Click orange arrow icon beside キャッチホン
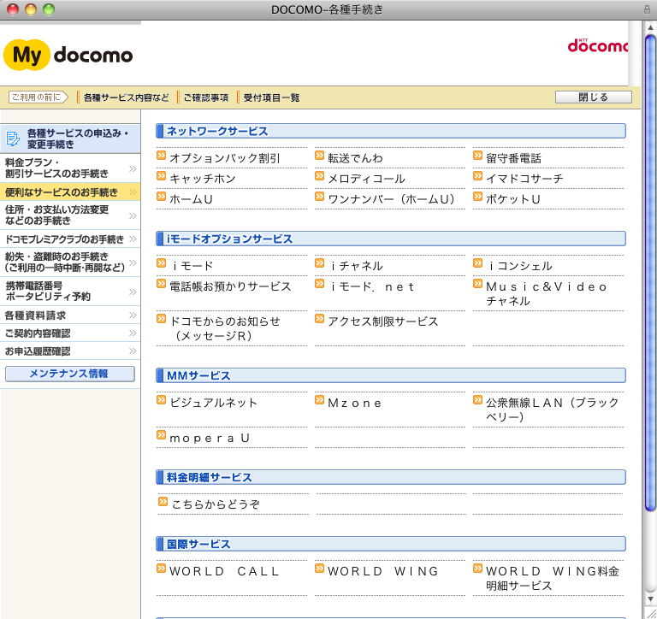Viewport: 657px width, 619px height. pyautogui.click(x=162, y=176)
